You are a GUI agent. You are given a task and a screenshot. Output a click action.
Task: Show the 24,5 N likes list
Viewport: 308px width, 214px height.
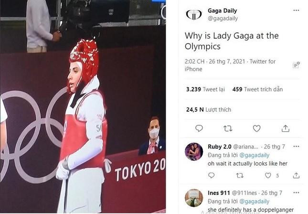pos(208,109)
